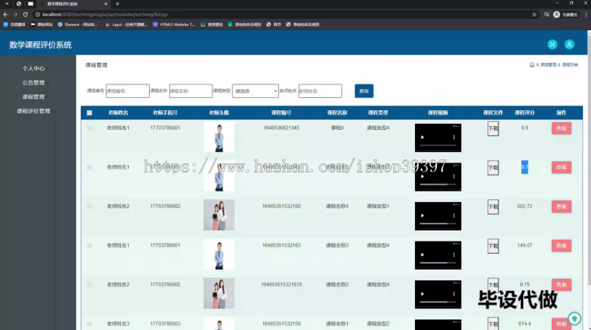Image resolution: width=591 pixels, height=330 pixels.
Task: Click the 查询 search button
Action: pyautogui.click(x=364, y=91)
